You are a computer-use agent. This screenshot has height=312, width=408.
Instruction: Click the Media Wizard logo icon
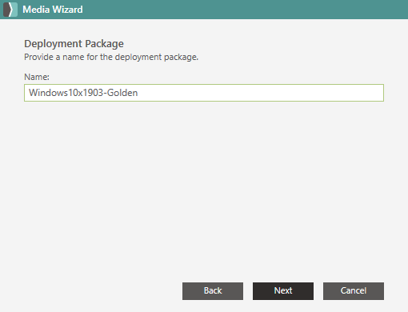(10, 10)
